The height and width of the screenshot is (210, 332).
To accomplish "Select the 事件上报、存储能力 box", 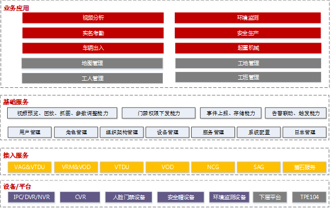I will pyautogui.click(x=231, y=113).
